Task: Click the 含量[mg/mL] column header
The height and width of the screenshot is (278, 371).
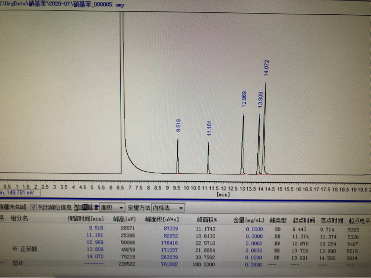Action: (x=248, y=220)
